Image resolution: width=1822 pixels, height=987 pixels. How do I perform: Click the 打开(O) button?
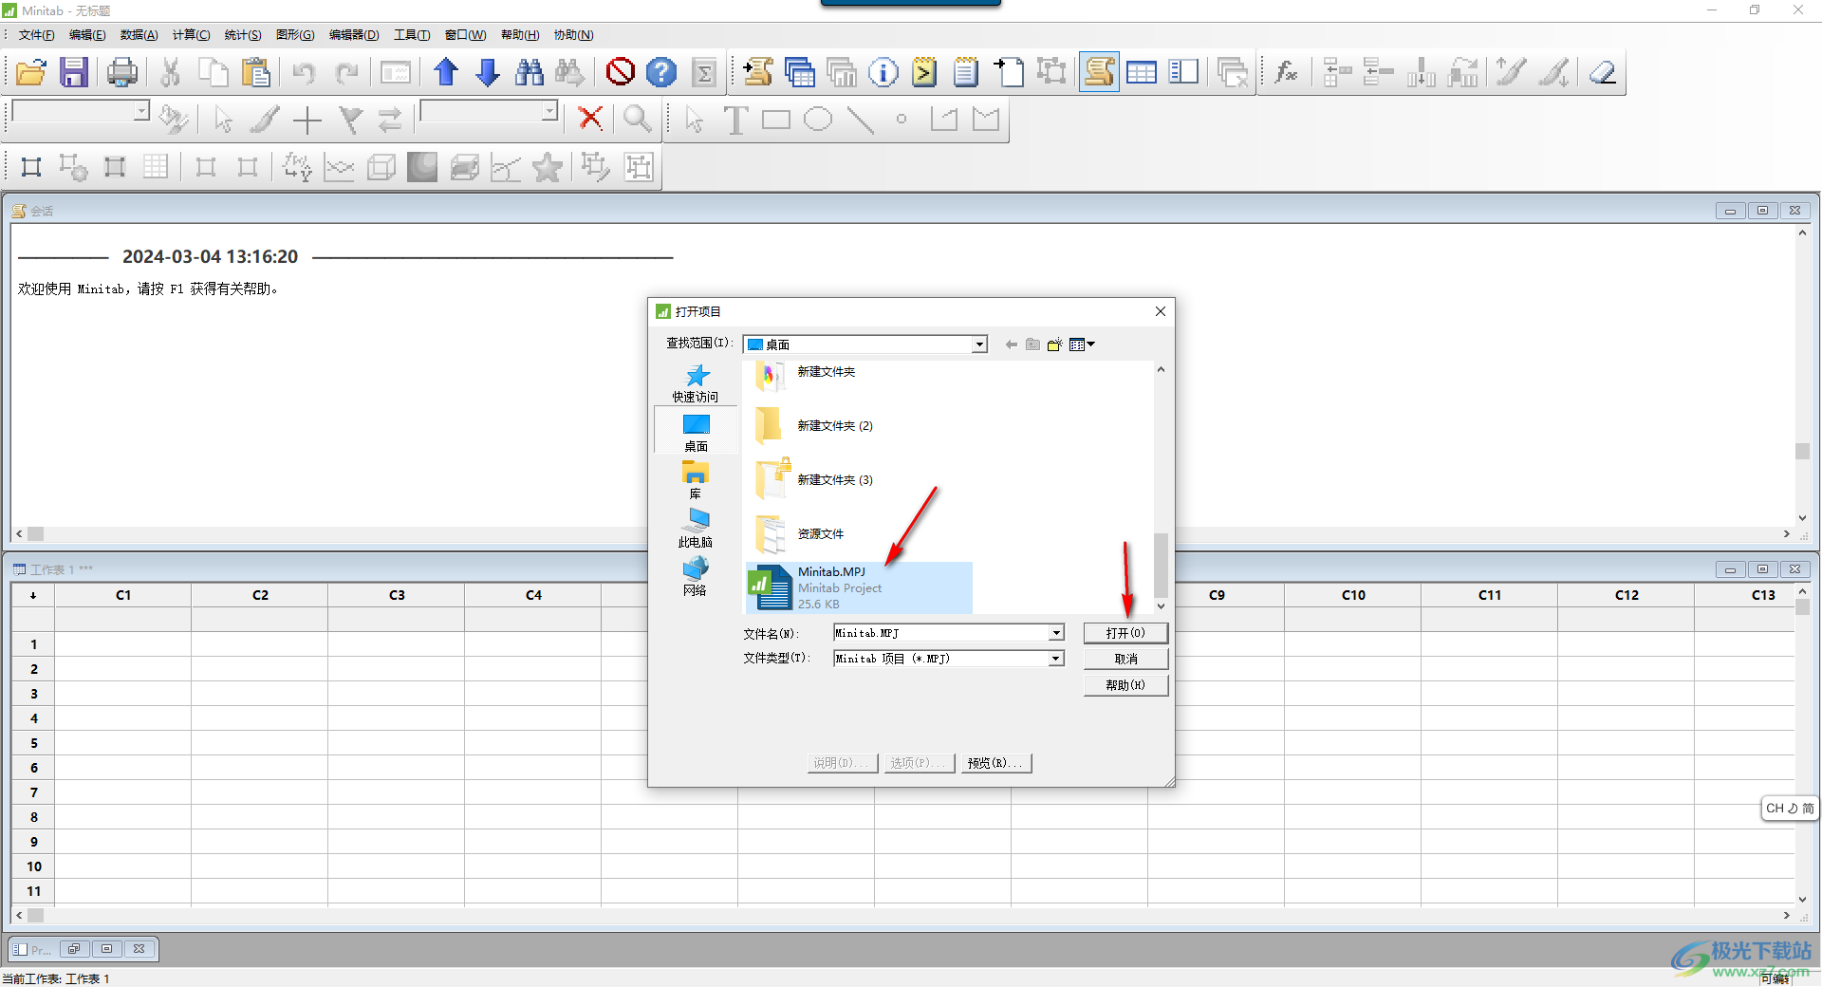pos(1125,633)
